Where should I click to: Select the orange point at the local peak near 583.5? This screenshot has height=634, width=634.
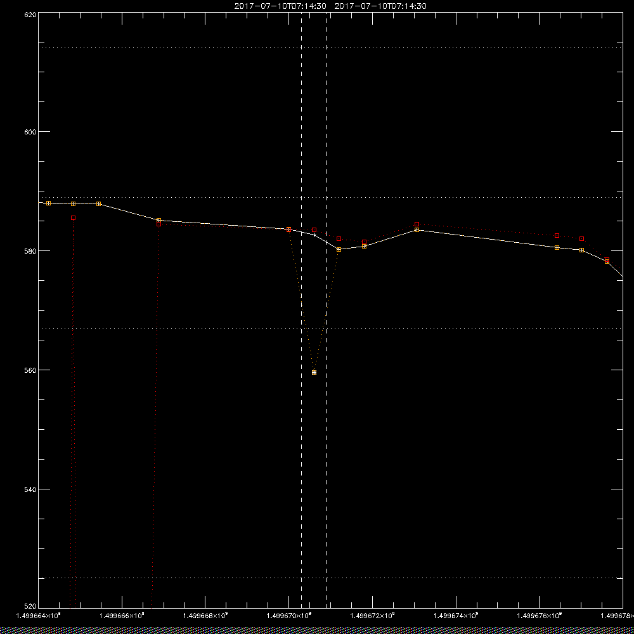pyautogui.click(x=417, y=230)
